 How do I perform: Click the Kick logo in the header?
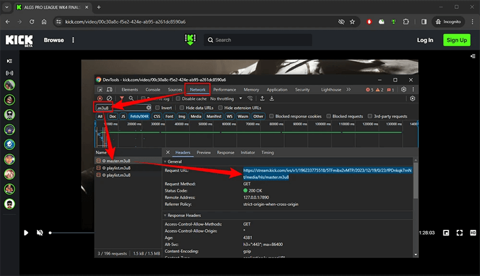tap(19, 40)
